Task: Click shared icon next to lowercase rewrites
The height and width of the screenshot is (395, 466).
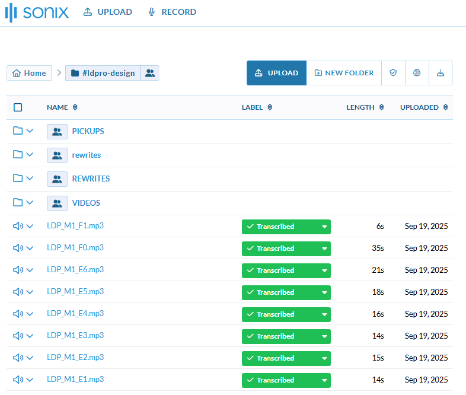Action: pyautogui.click(x=57, y=155)
